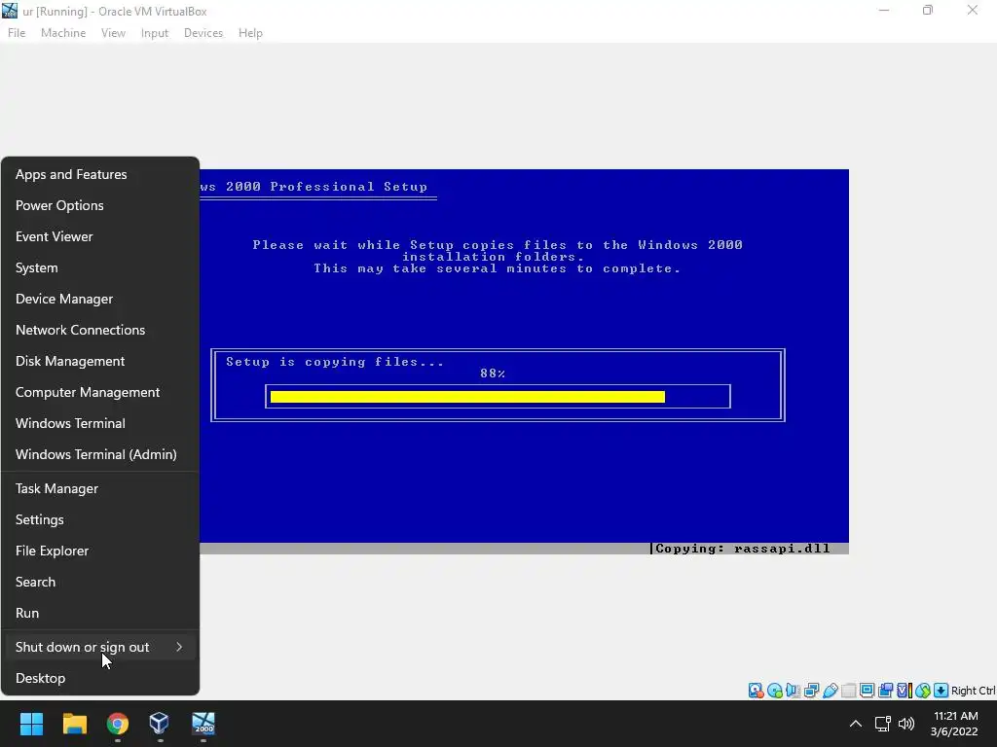Viewport: 997px width, 747px height.
Task: Click the mouse integration icon in VirtualBox status bar
Action: (x=923, y=691)
